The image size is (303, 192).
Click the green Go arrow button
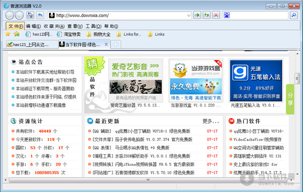pos(197,15)
